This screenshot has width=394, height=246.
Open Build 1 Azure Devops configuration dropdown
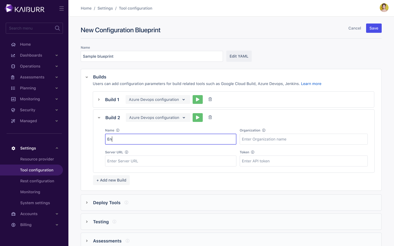157,99
